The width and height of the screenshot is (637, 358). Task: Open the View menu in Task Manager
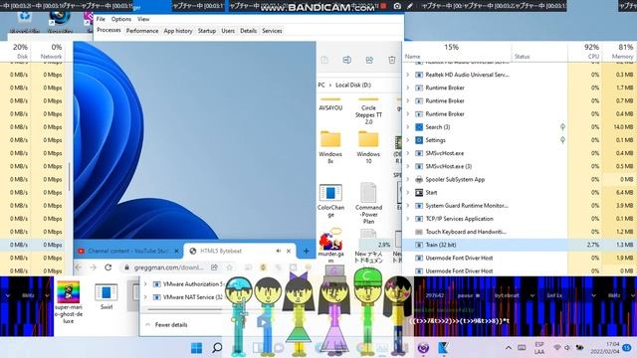tap(143, 19)
